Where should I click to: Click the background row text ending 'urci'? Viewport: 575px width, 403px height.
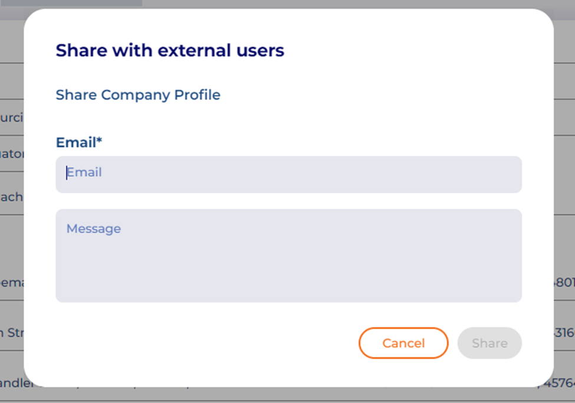click(12, 117)
